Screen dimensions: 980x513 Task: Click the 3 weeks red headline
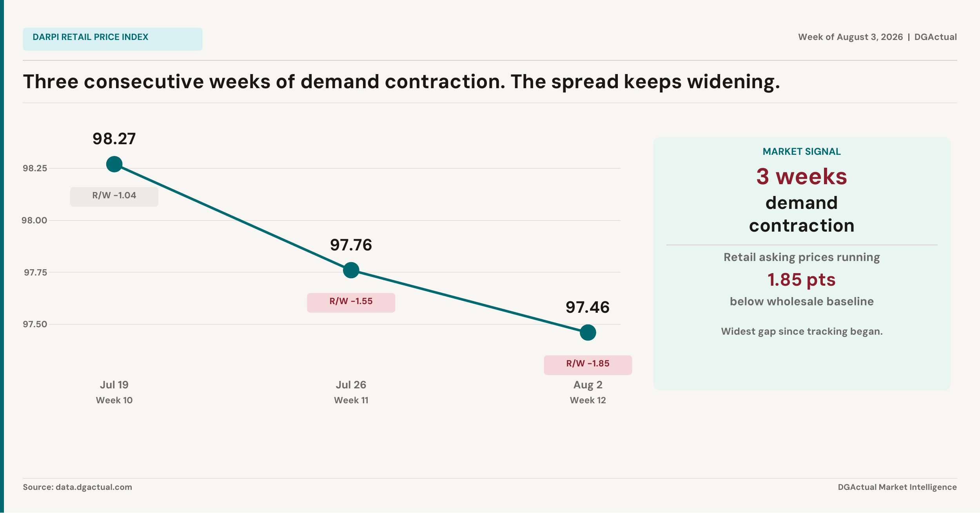(802, 176)
